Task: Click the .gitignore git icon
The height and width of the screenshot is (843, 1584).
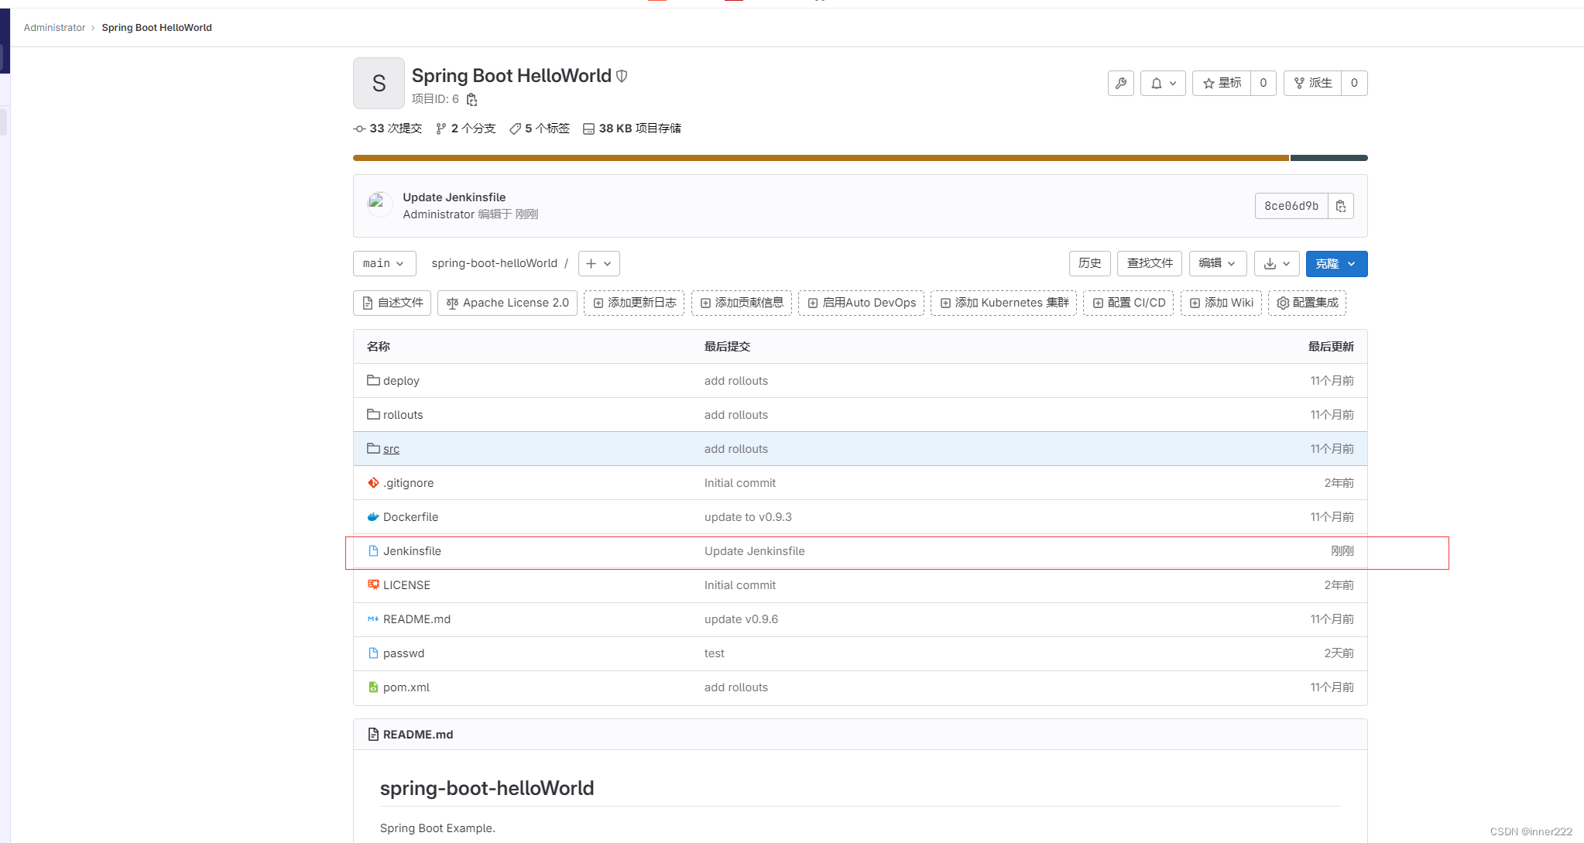Action: pos(373,482)
